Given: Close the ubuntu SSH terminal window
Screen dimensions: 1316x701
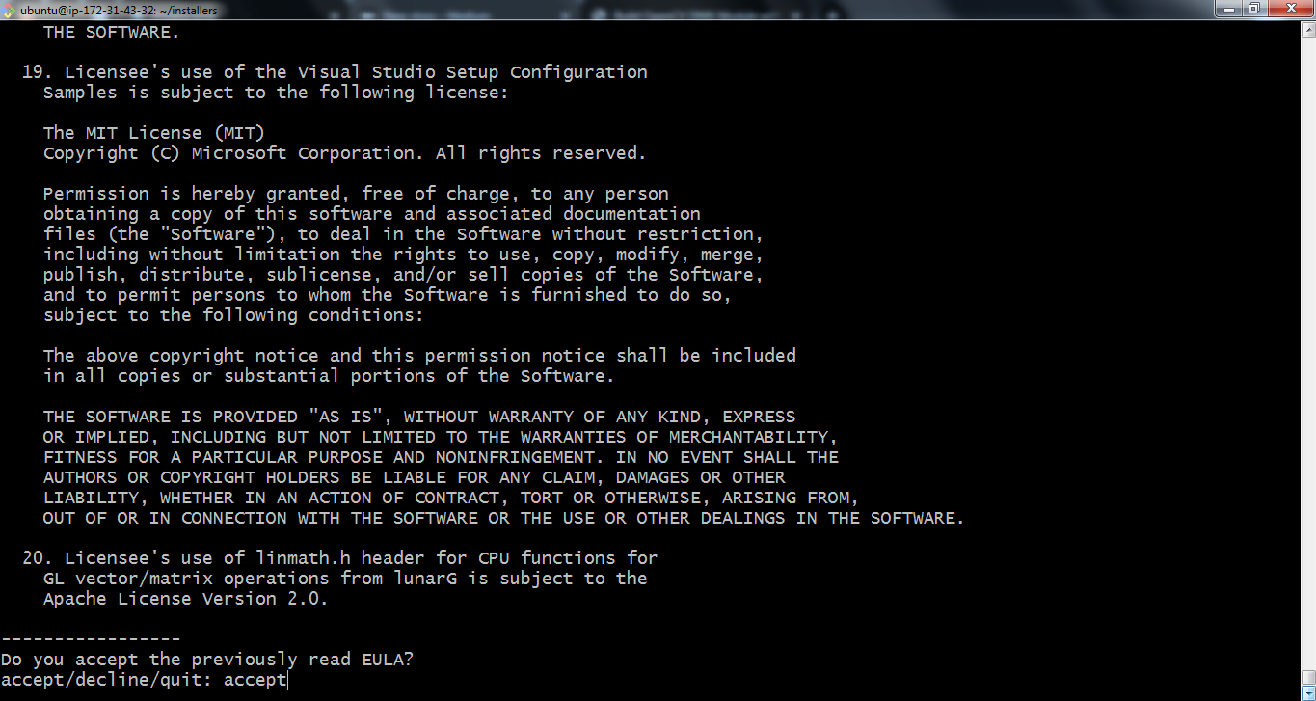Looking at the screenshot, I should 1291,9.
